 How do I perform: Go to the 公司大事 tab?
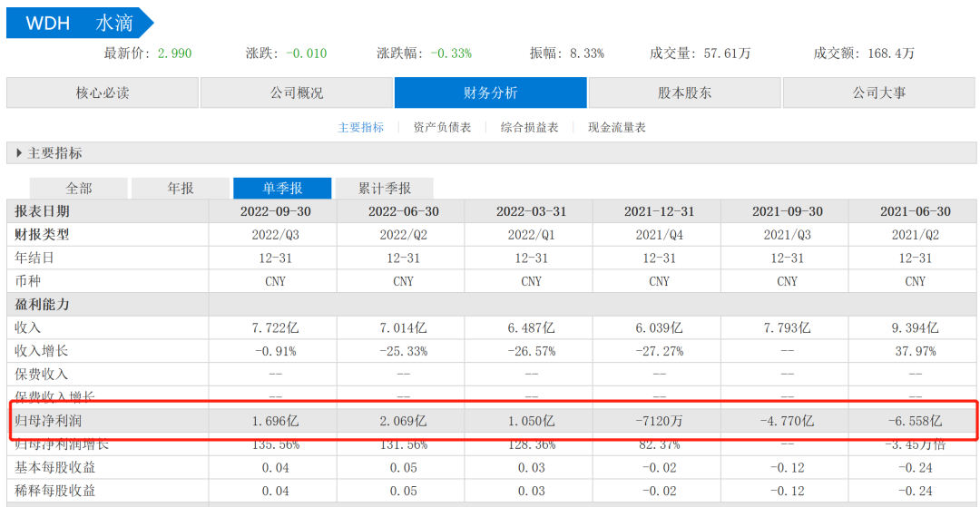tap(878, 93)
